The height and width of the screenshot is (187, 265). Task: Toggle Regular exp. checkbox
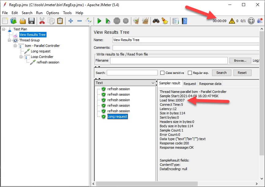point(190,73)
